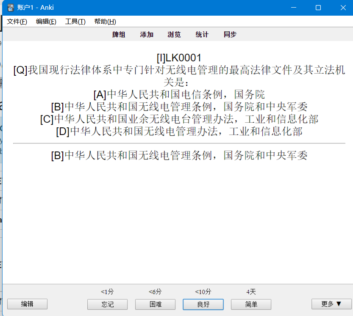Close the Anki window
The image size is (353, 316).
tap(343, 8)
